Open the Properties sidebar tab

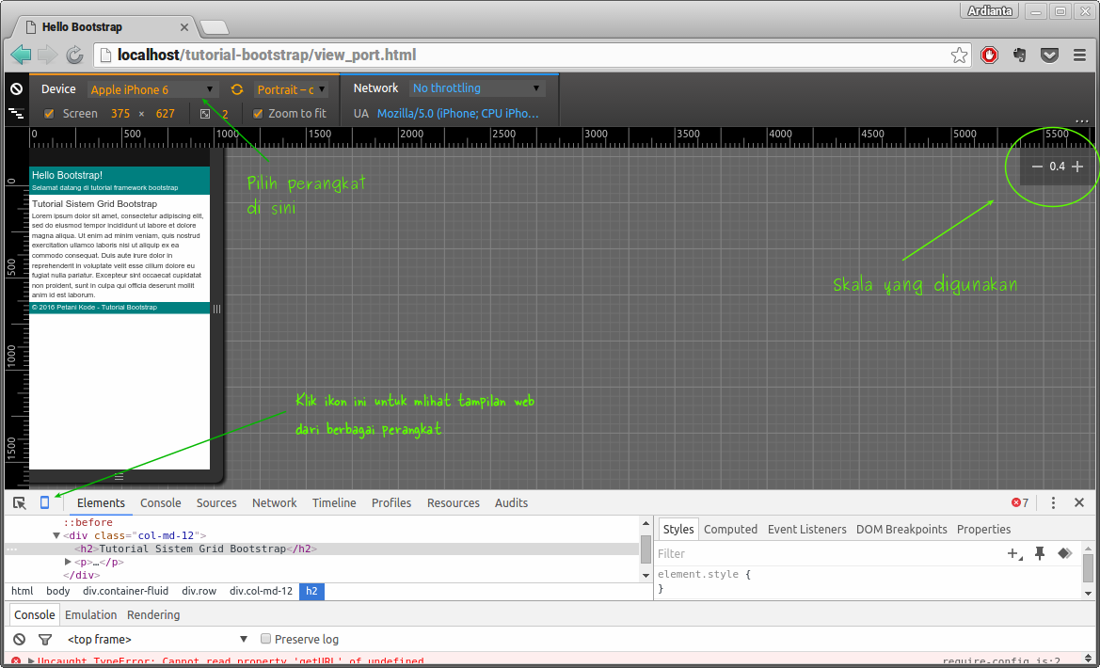click(x=983, y=529)
